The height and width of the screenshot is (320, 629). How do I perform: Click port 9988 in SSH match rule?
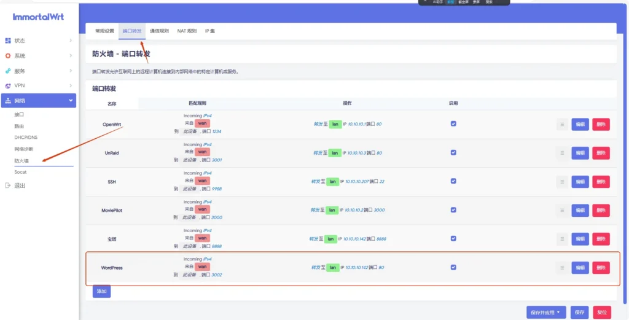[217, 189]
